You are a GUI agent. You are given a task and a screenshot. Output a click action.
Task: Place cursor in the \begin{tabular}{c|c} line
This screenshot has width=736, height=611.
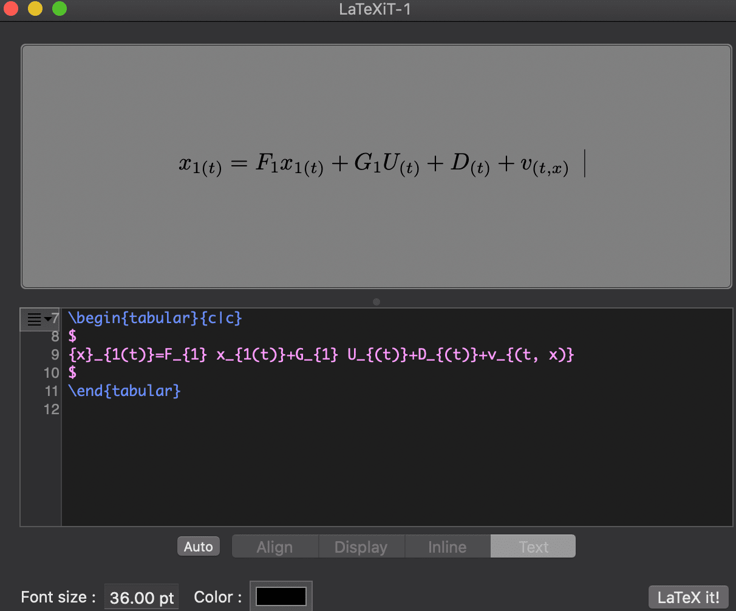coord(155,318)
